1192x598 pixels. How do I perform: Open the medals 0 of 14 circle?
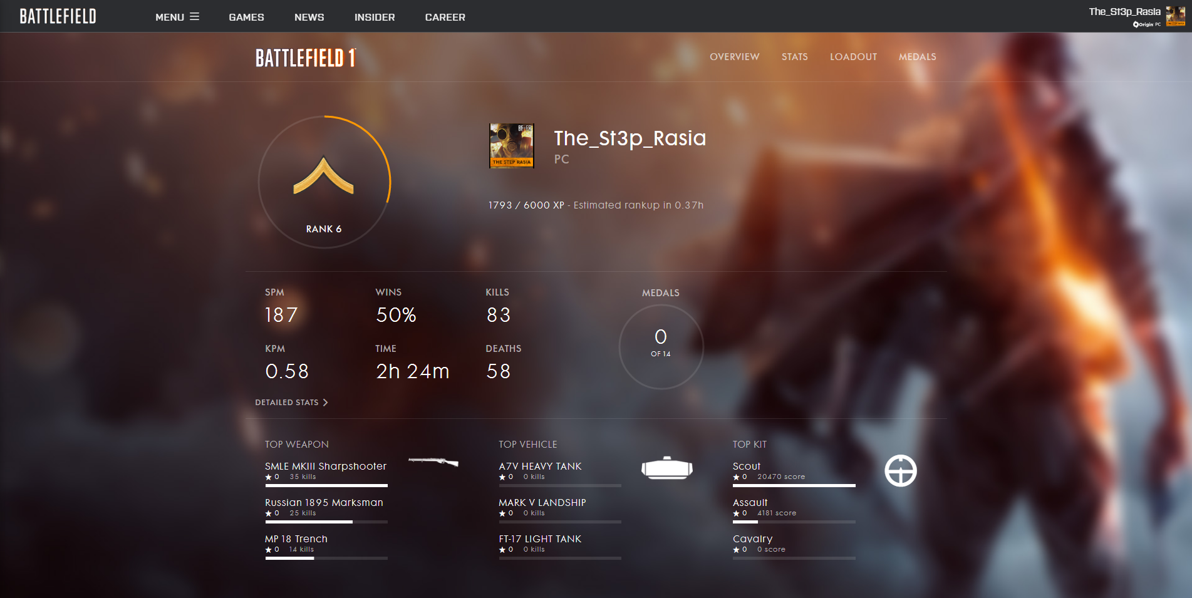coord(661,346)
